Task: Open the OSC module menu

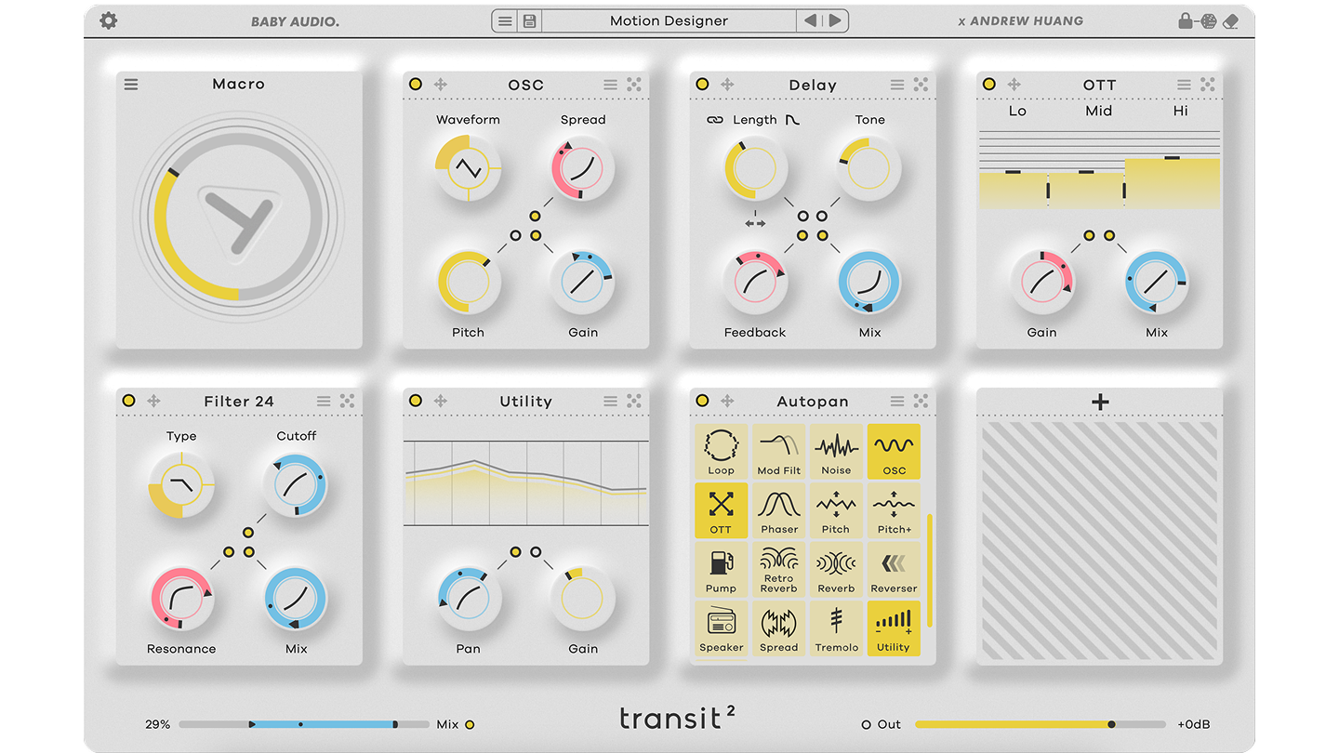Action: 610,85
